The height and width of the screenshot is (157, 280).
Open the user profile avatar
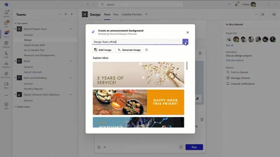point(253,5)
